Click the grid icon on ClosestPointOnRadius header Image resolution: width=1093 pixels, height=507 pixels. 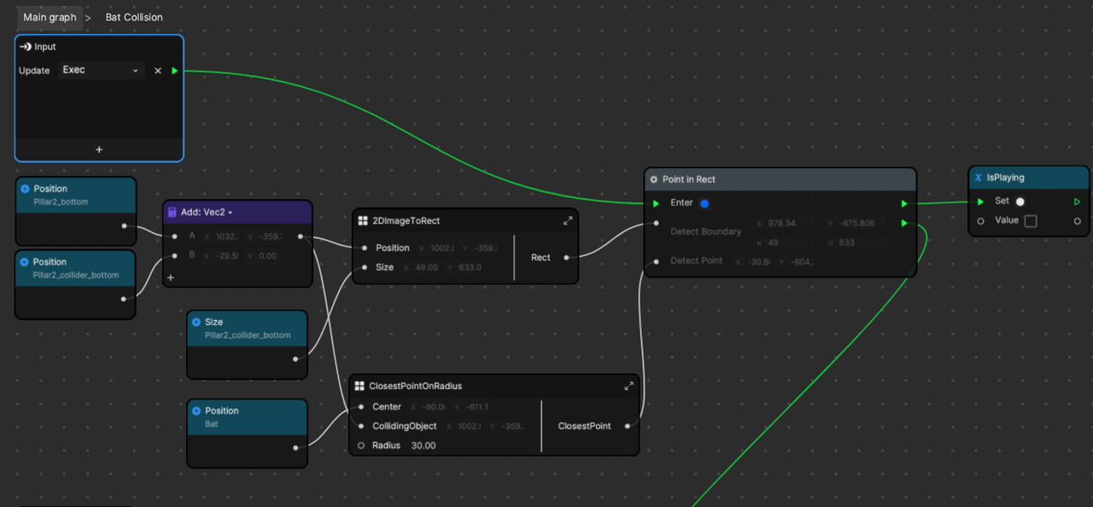[x=359, y=387]
